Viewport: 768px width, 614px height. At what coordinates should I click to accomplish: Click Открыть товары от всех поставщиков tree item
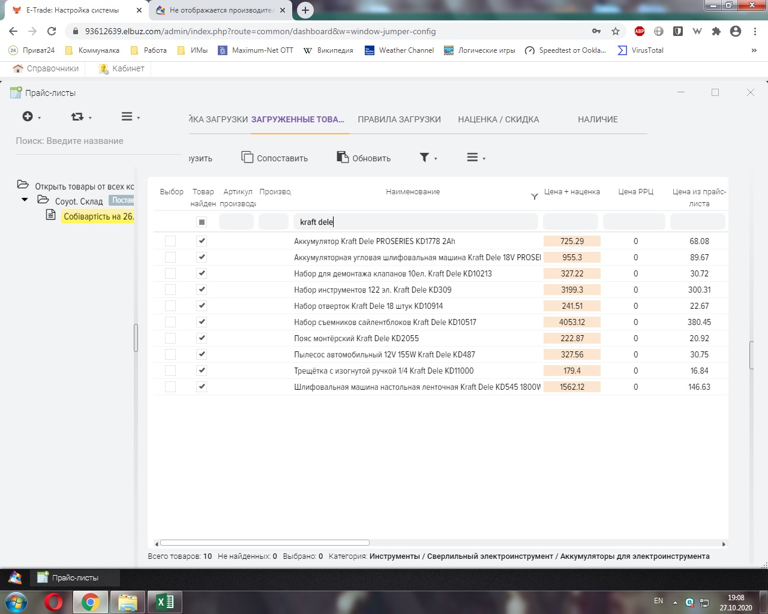(84, 186)
